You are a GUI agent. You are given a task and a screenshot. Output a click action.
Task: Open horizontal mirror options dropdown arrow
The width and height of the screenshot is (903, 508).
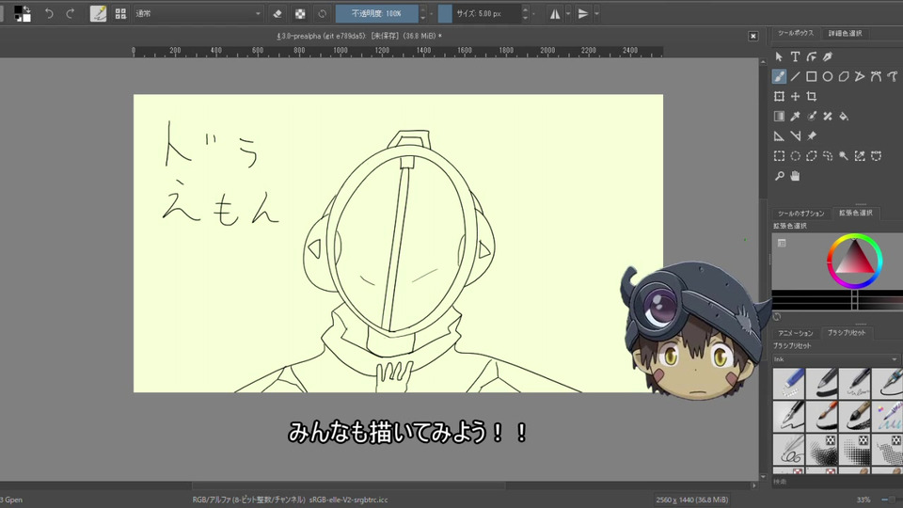click(568, 13)
